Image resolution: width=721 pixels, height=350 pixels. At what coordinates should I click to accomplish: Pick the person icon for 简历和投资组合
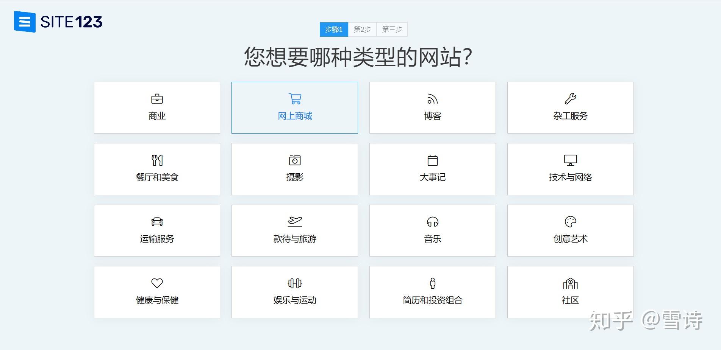click(433, 283)
